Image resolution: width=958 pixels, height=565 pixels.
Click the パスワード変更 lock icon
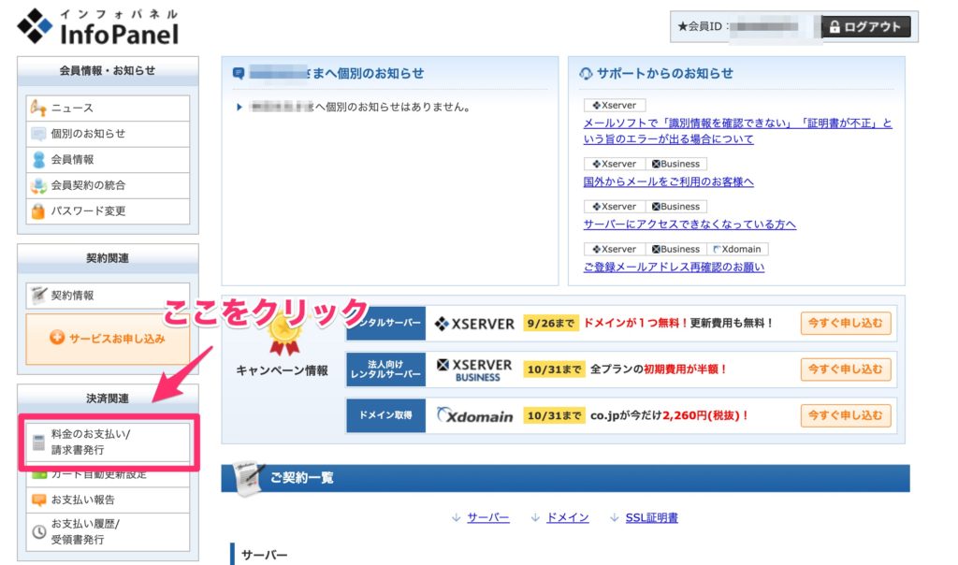[37, 211]
